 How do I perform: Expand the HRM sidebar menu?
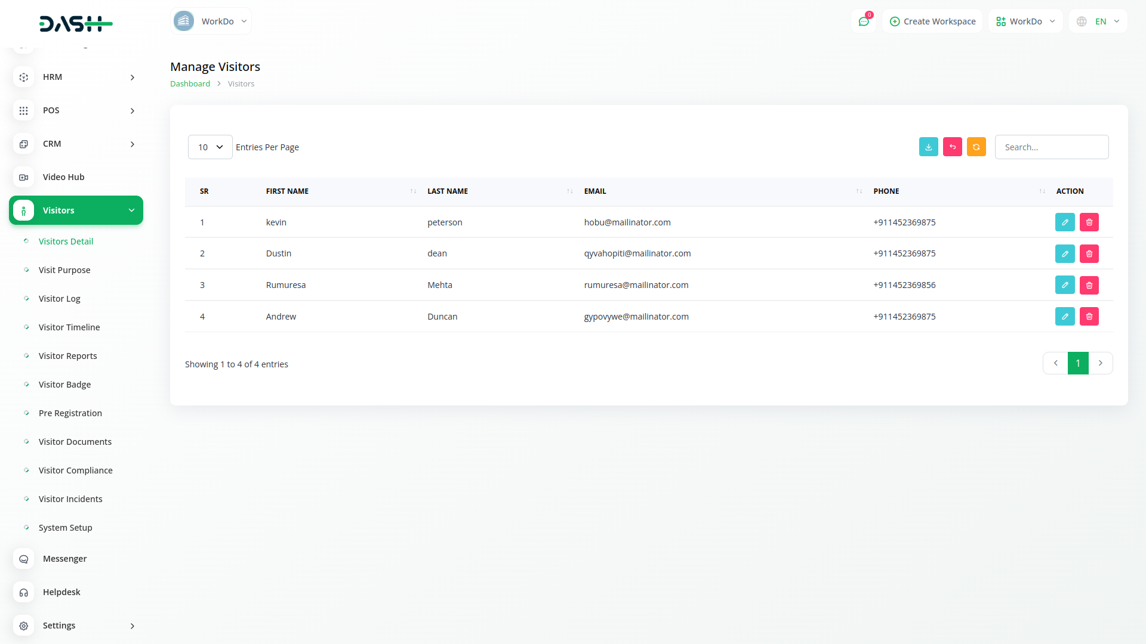coord(76,77)
